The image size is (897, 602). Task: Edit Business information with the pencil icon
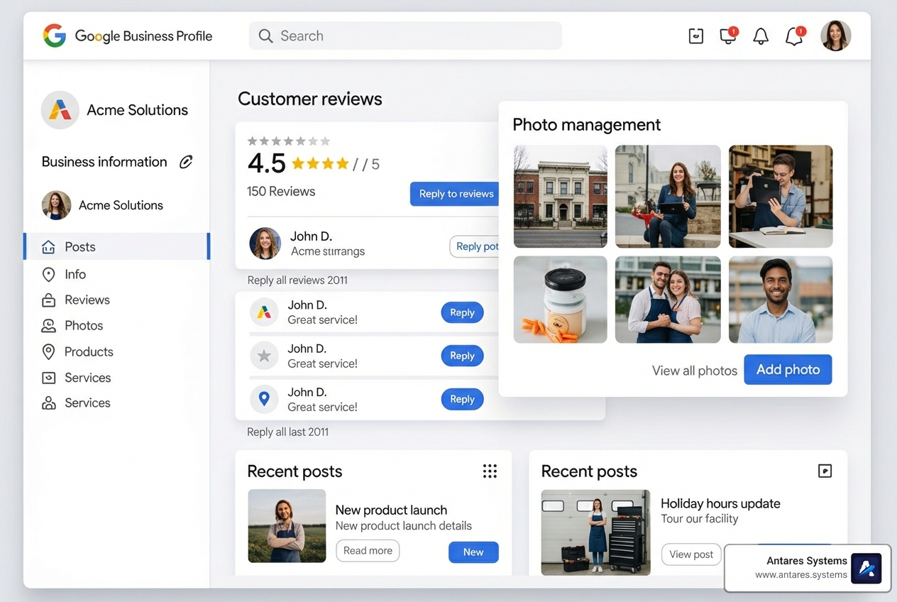[x=186, y=162]
